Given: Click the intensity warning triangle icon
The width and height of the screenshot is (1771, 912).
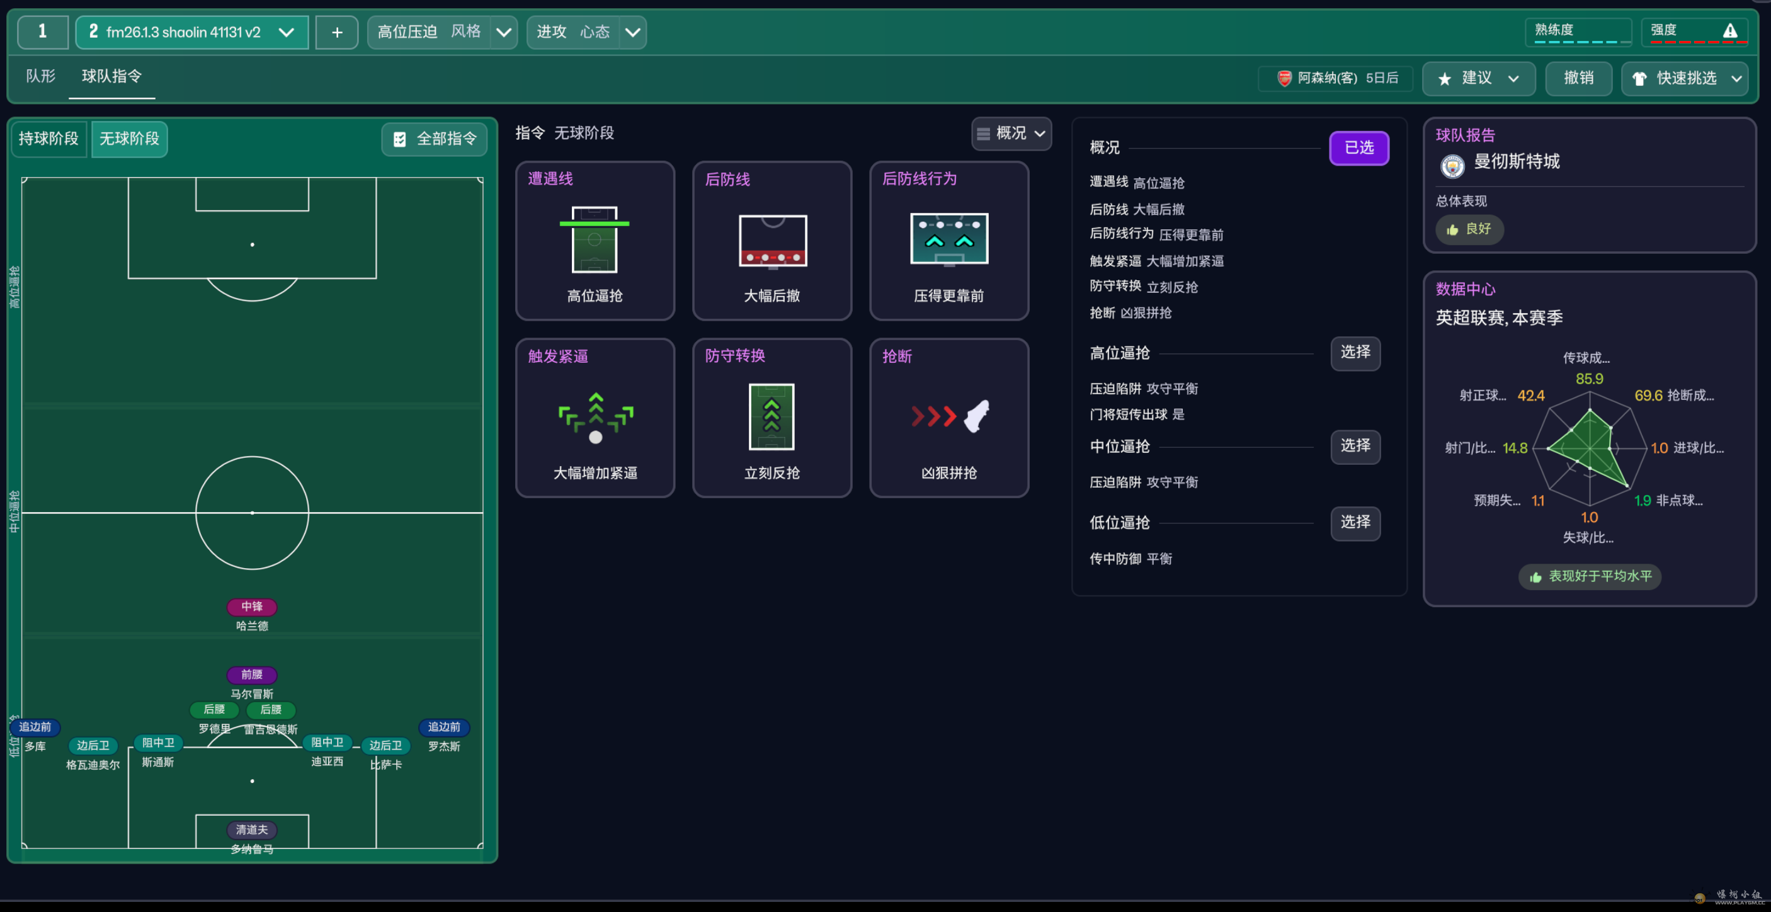Looking at the screenshot, I should (1730, 31).
